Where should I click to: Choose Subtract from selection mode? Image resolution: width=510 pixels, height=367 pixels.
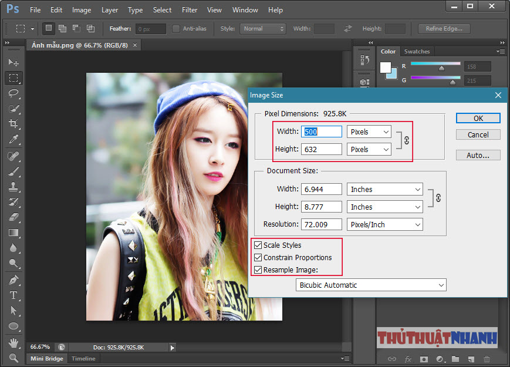click(76, 28)
